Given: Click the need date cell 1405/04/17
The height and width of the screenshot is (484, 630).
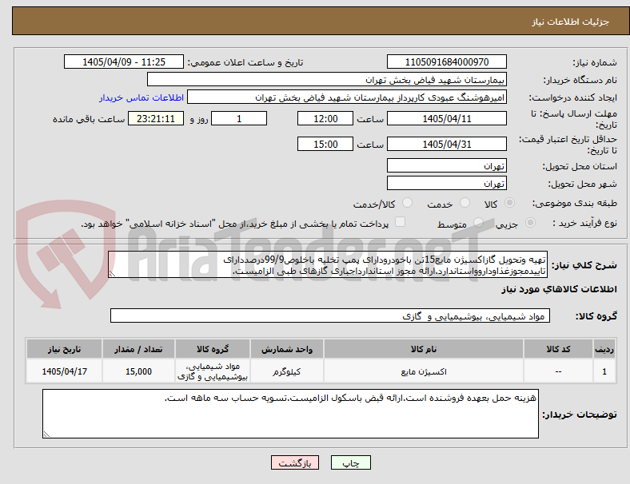Looking at the screenshot, I should (x=64, y=371).
